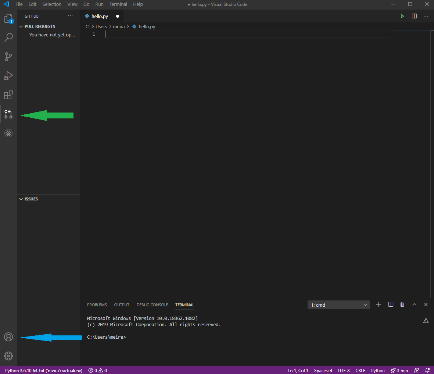Image resolution: width=434 pixels, height=374 pixels.
Task: Open the Manage settings gear
Action: [8, 356]
